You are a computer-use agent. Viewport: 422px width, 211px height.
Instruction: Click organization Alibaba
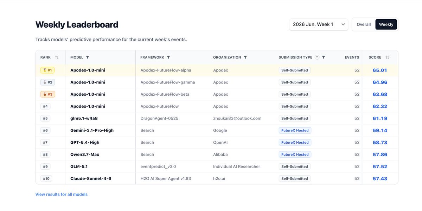tap(220, 155)
